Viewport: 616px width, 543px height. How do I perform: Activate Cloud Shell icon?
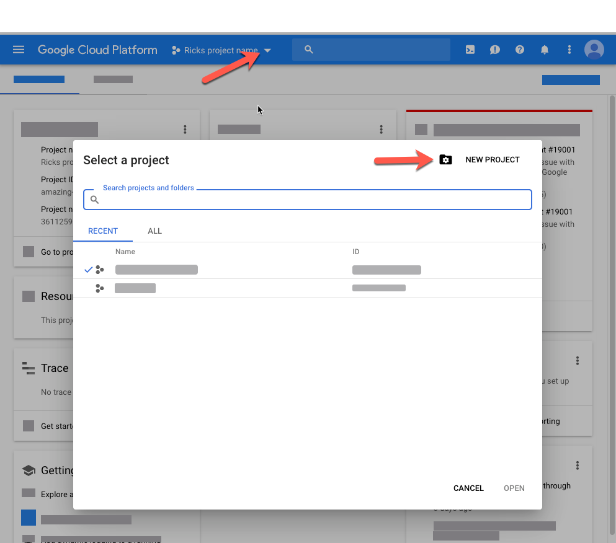click(x=470, y=50)
